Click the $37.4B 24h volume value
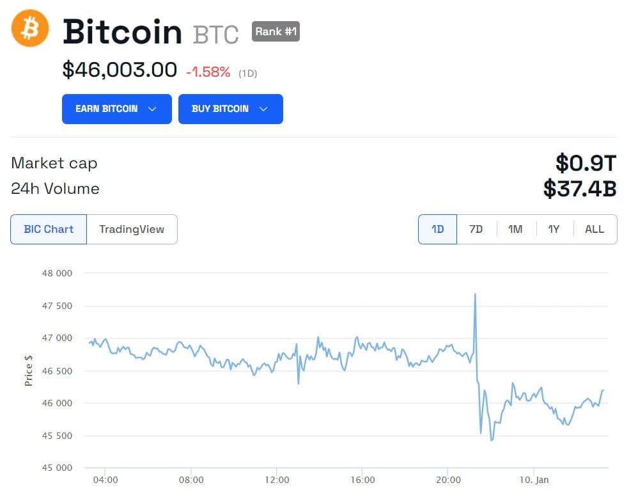 (580, 189)
